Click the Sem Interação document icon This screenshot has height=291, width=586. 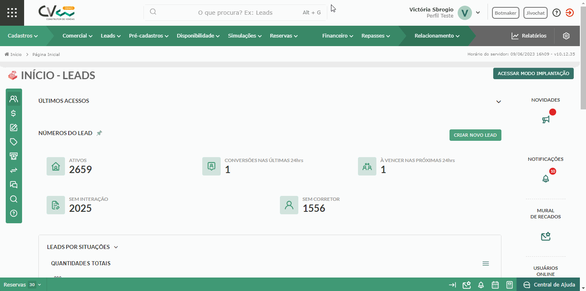coord(56,205)
